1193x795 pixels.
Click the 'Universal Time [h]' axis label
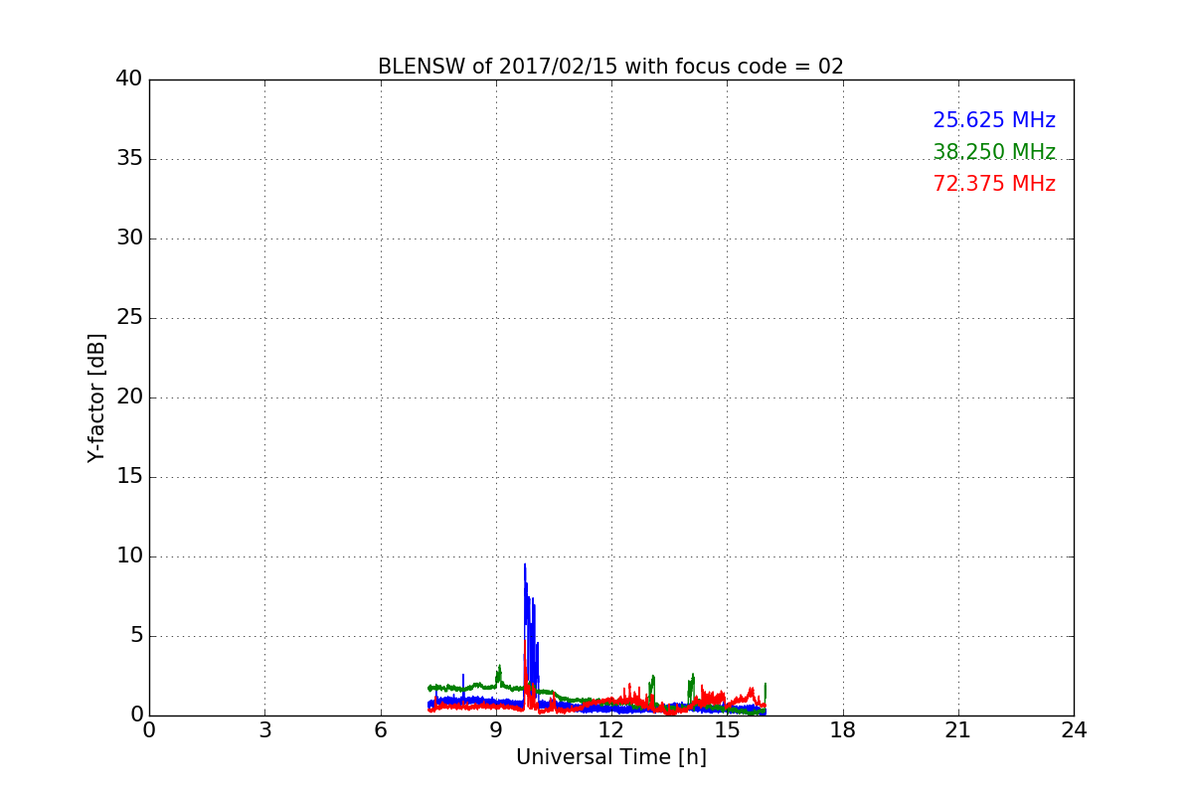(611, 757)
